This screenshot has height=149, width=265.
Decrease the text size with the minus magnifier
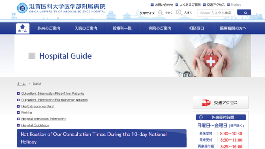click(x=160, y=13)
